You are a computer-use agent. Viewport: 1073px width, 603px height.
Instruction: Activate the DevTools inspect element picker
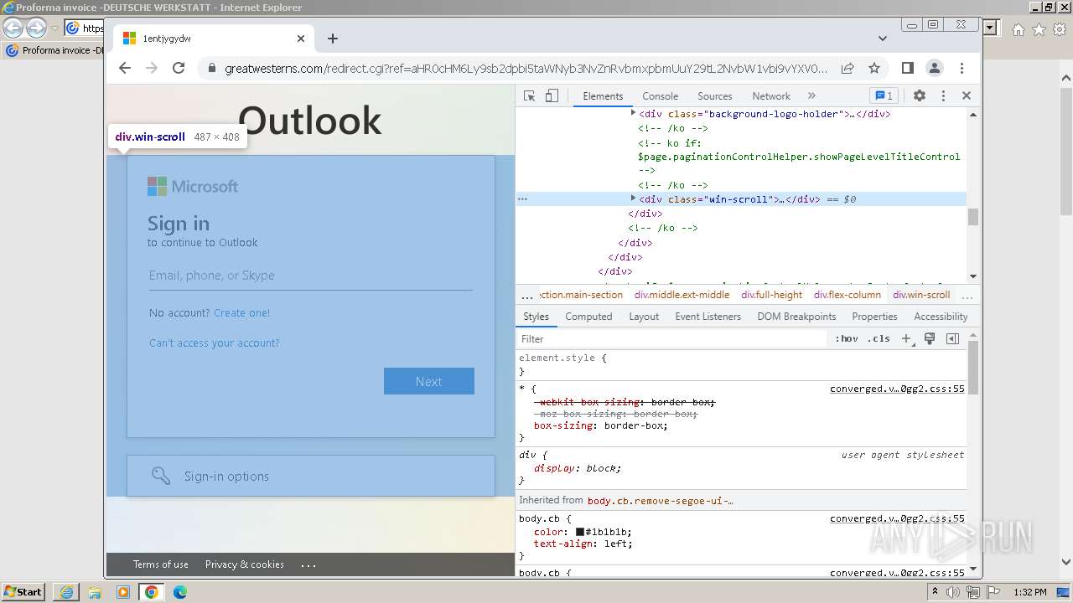tap(529, 95)
